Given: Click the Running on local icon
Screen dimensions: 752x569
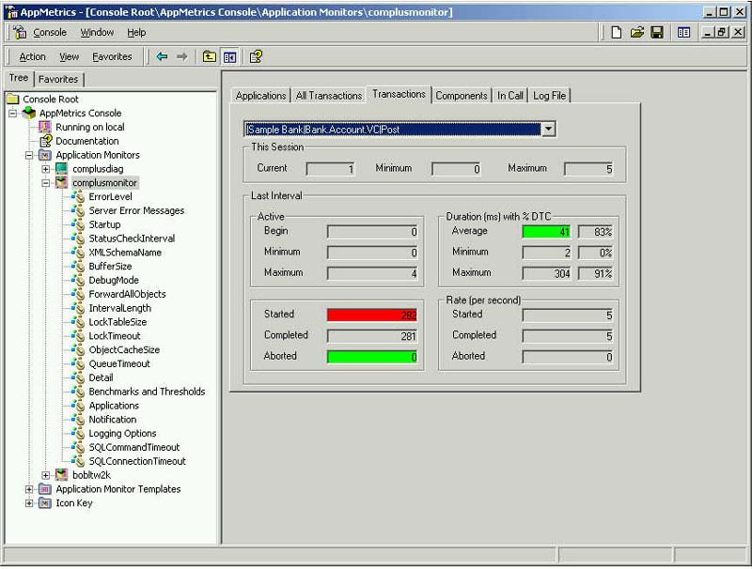Looking at the screenshot, I should (x=45, y=127).
